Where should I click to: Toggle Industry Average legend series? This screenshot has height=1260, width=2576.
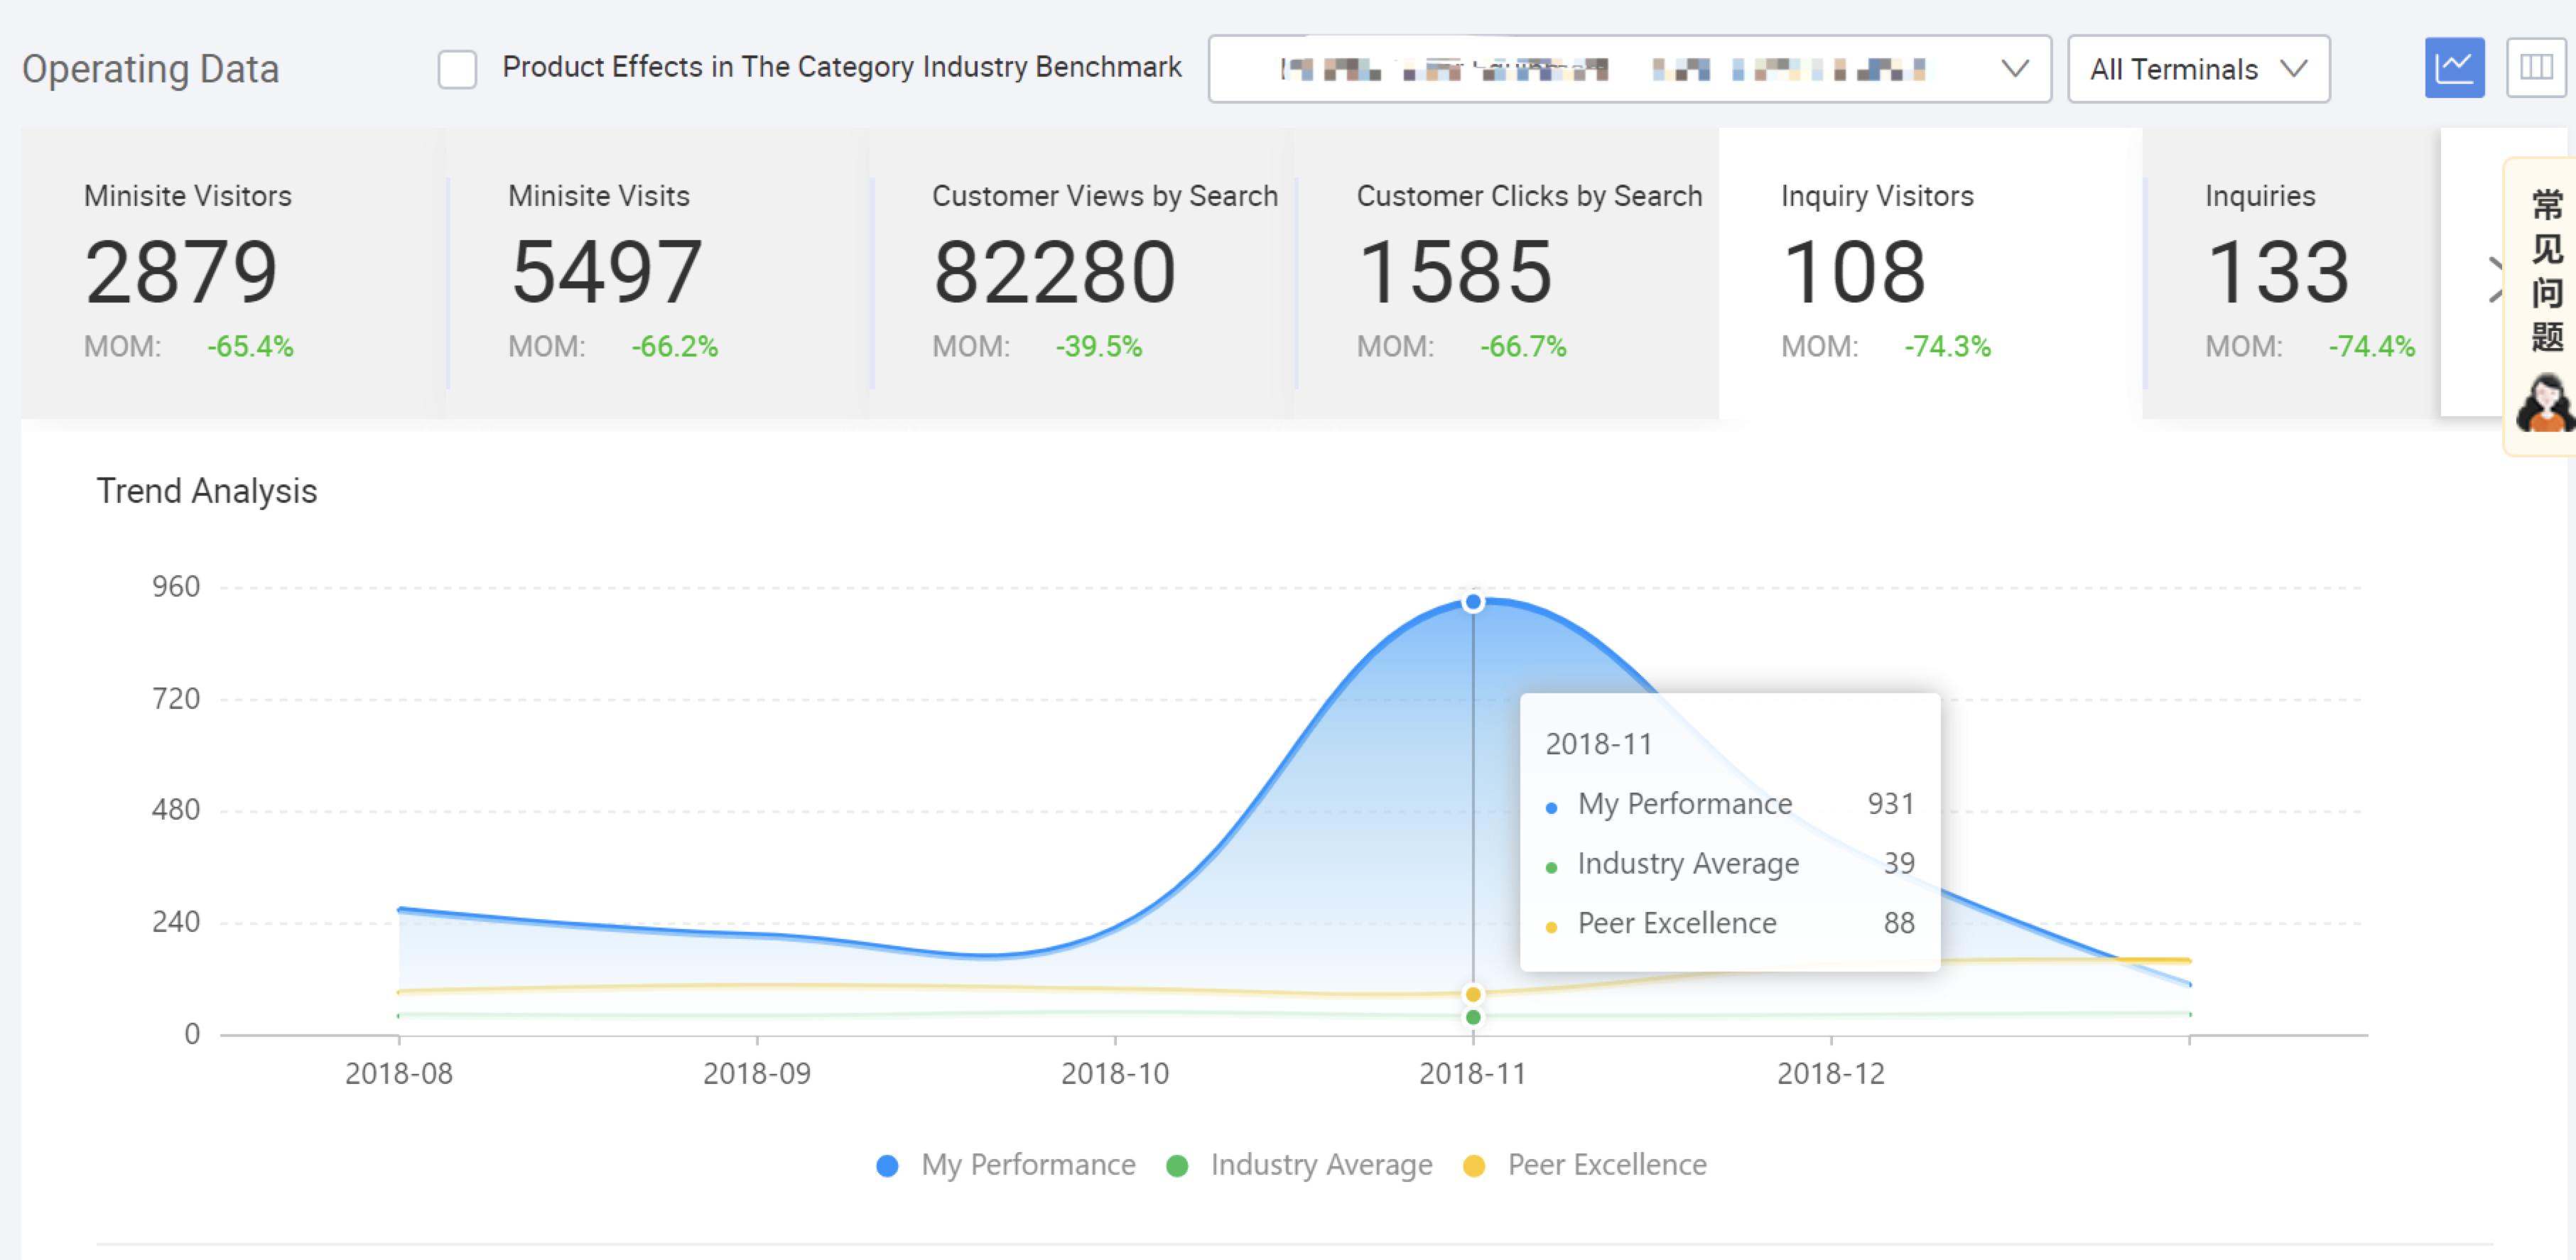[1320, 1165]
